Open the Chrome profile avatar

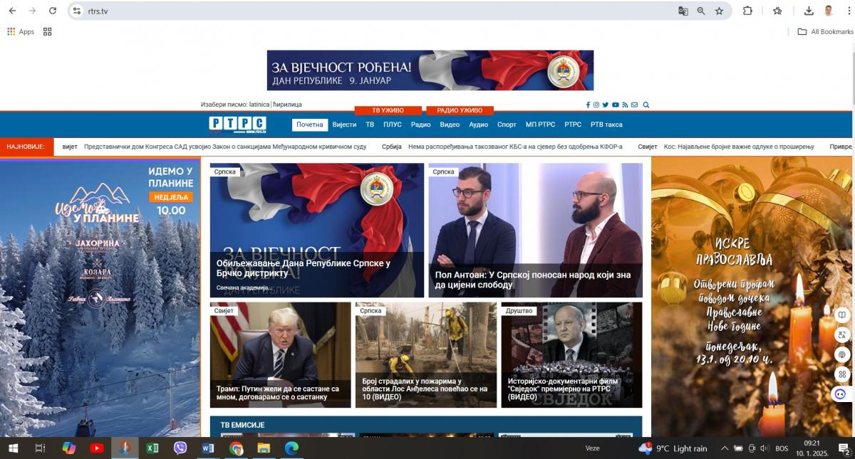point(829,11)
